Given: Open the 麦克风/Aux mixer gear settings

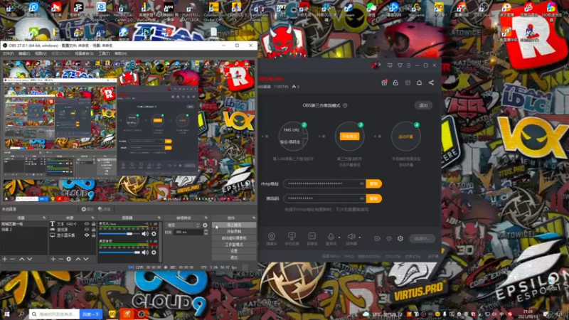Looking at the screenshot, I should click(x=154, y=234).
